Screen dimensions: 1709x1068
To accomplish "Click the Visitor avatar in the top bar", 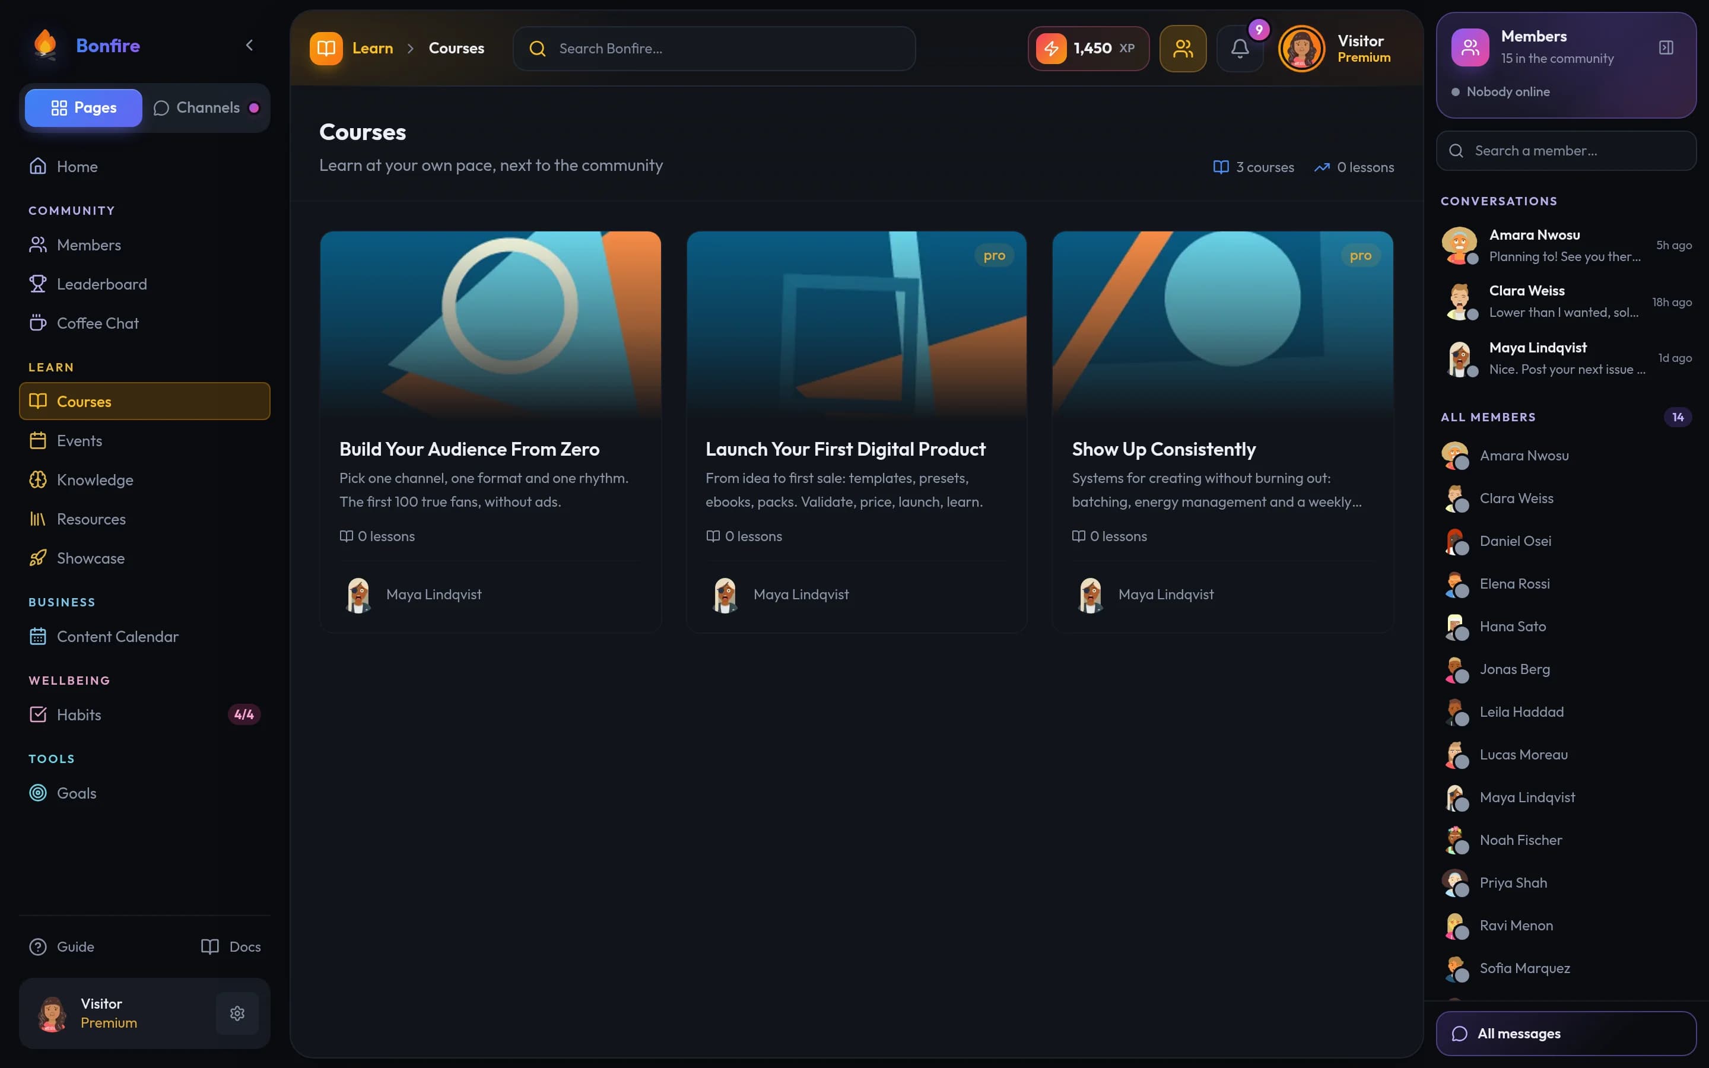I will 1301,48.
